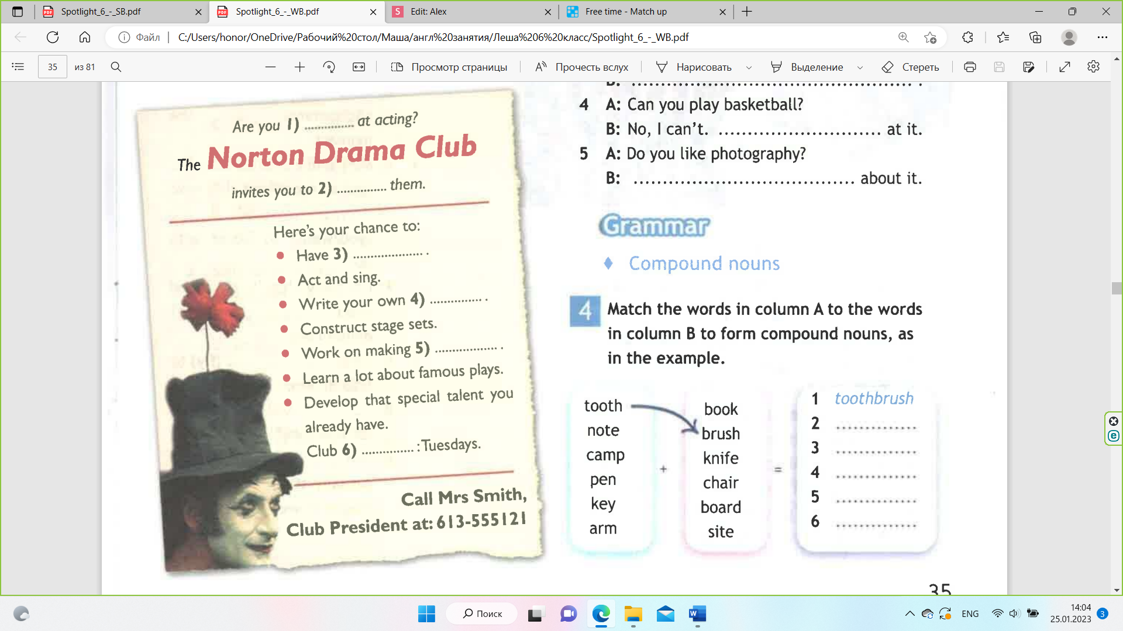The height and width of the screenshot is (631, 1123).
Task: Click the Read aloud (Прочесть вслух) button
Action: tap(581, 67)
